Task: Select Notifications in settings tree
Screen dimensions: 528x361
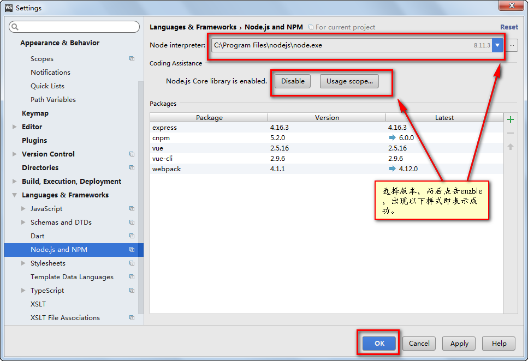Action: (x=51, y=73)
